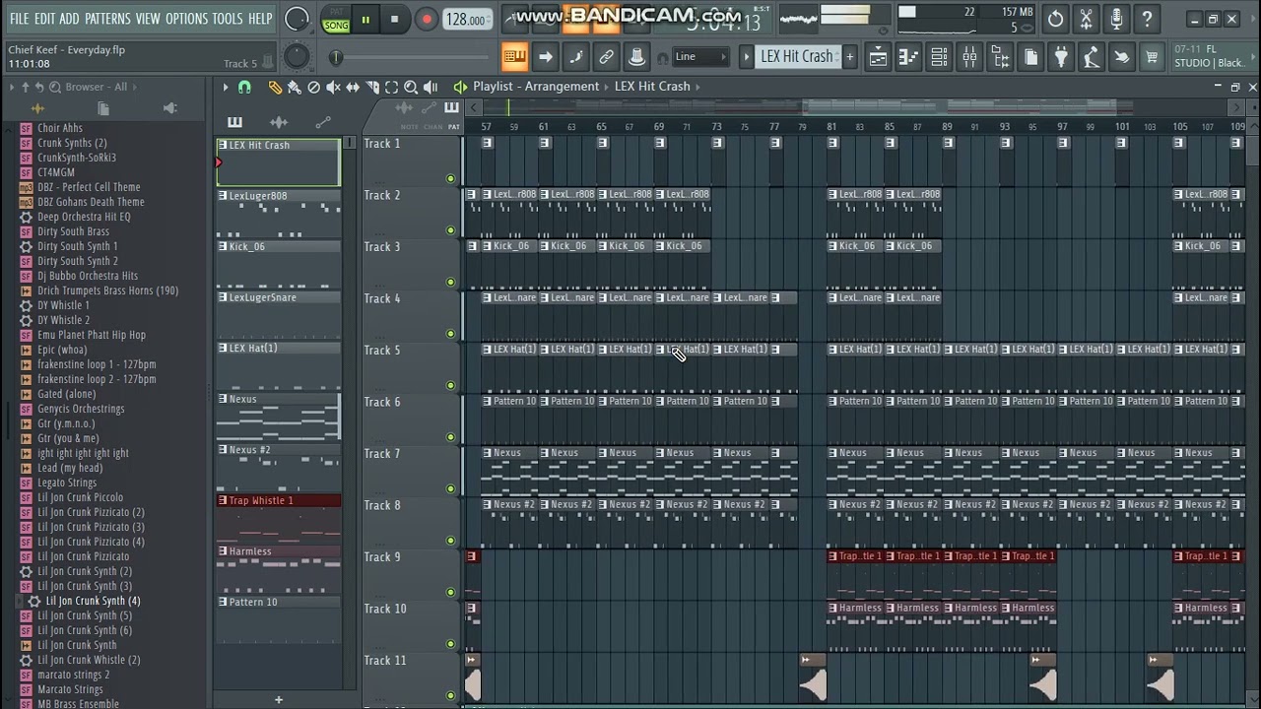Viewport: 1261px width, 709px height.
Task: Open project picker pages icon
Action: (1030, 57)
